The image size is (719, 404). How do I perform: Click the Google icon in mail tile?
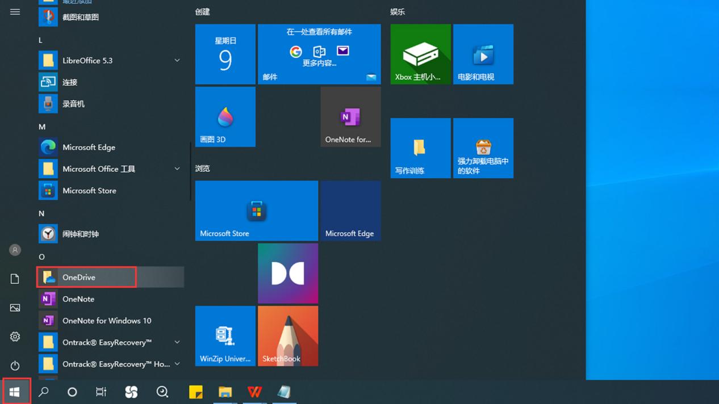[x=296, y=52]
